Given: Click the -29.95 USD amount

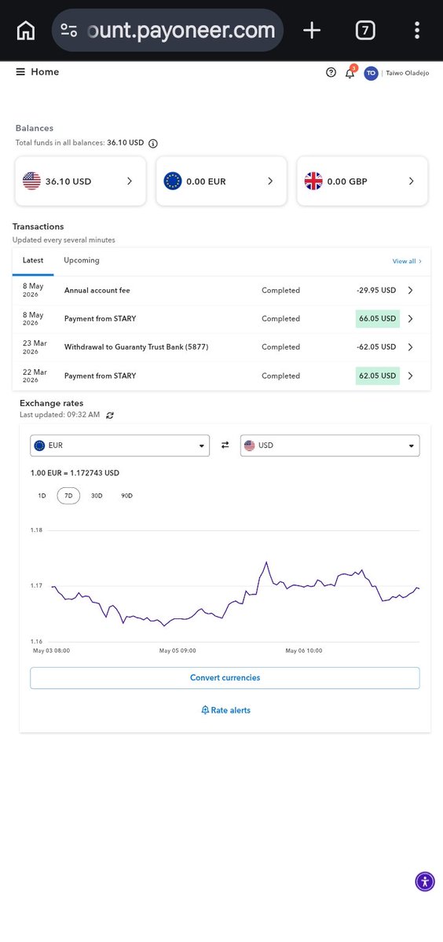Looking at the screenshot, I should click(x=376, y=290).
